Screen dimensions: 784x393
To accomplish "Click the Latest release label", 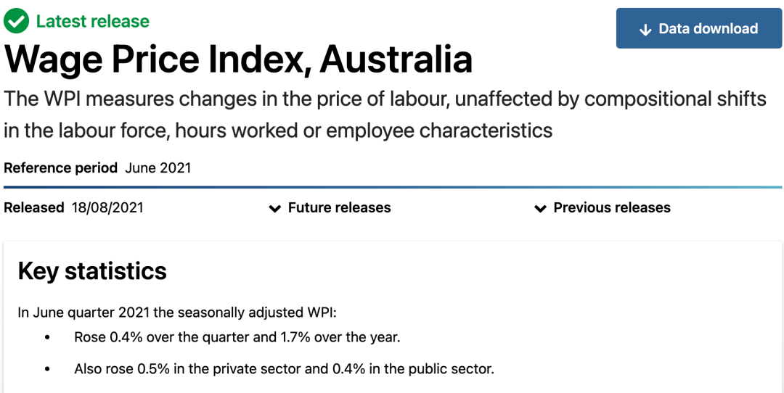I will 92,22.
